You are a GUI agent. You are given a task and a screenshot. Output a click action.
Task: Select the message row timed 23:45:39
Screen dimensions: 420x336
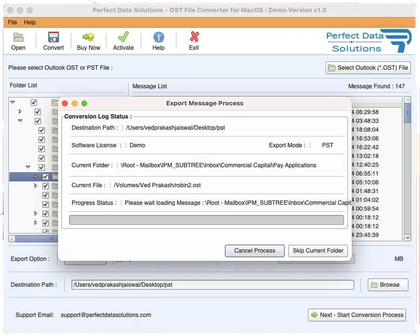point(377,235)
